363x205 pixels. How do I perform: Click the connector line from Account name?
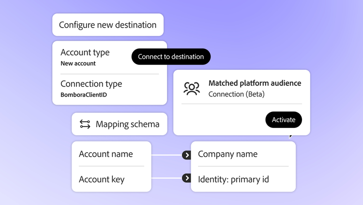166,156
